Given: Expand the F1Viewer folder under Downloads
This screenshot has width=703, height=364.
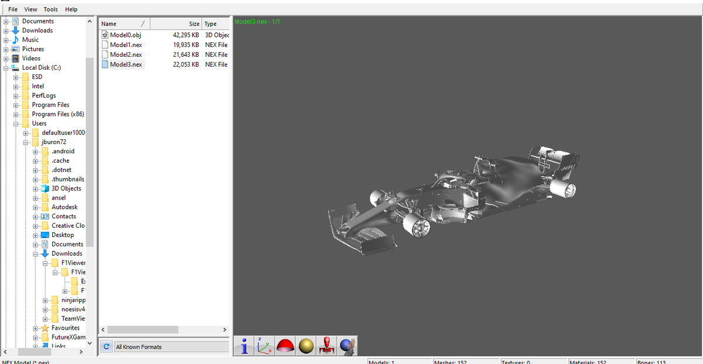Looking at the screenshot, I should 45,262.
